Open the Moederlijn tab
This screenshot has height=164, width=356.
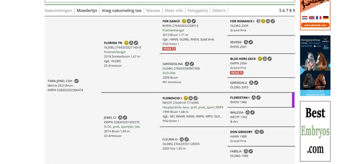pyautogui.click(x=87, y=10)
